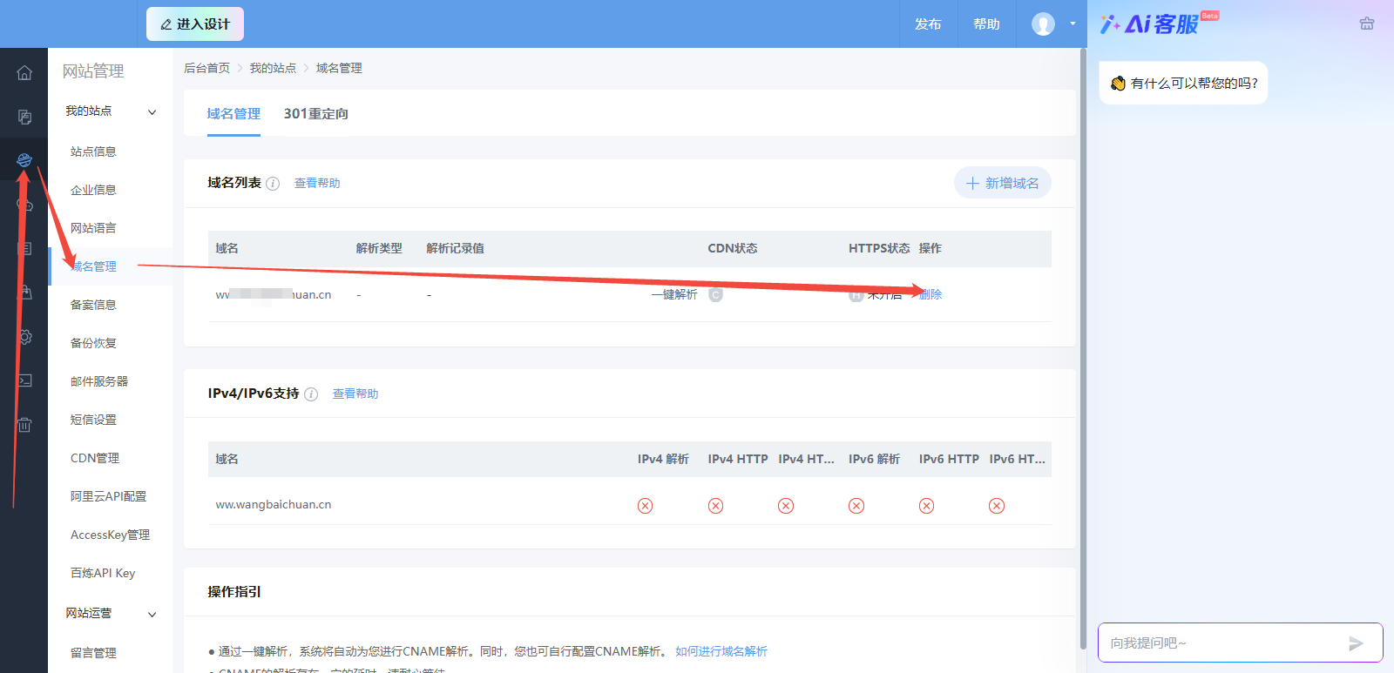Click the info icon beside IPv4/IPv6支持

click(311, 394)
